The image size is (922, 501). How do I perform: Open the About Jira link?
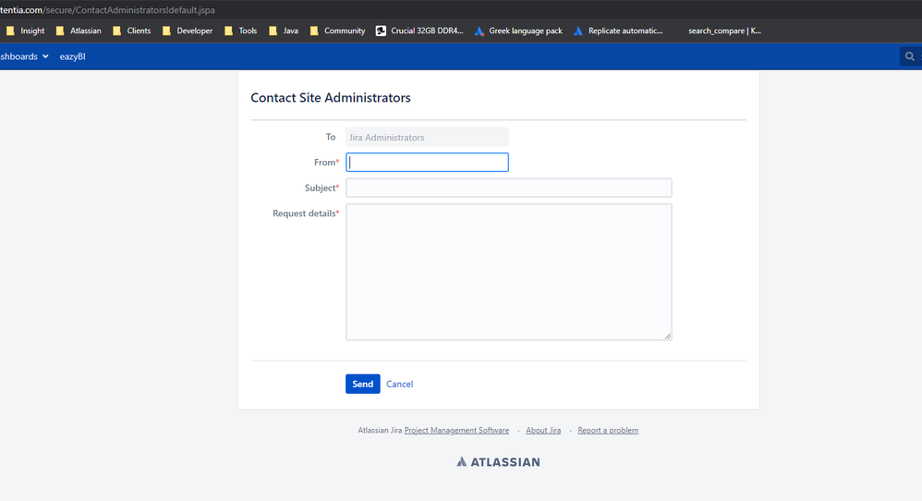(543, 431)
